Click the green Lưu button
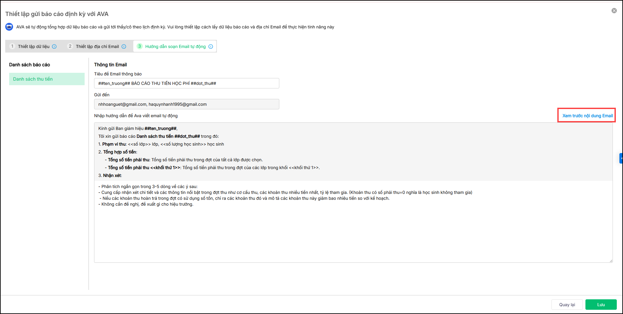623x314 pixels. tap(601, 305)
